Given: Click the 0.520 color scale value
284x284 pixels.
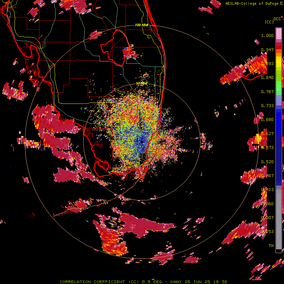Looking at the screenshot, I should point(267,162).
